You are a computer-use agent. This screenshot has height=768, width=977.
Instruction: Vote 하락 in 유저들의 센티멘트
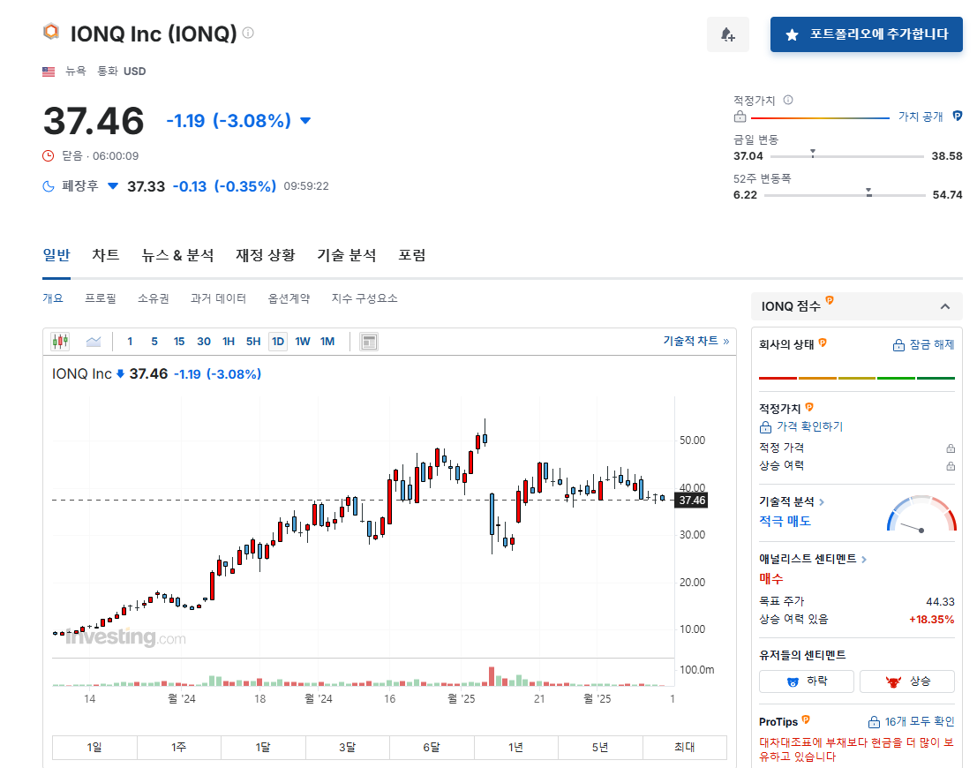[806, 681]
